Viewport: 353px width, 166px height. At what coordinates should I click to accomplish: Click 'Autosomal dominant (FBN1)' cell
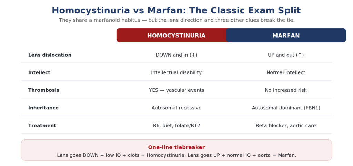[x=286, y=108]
